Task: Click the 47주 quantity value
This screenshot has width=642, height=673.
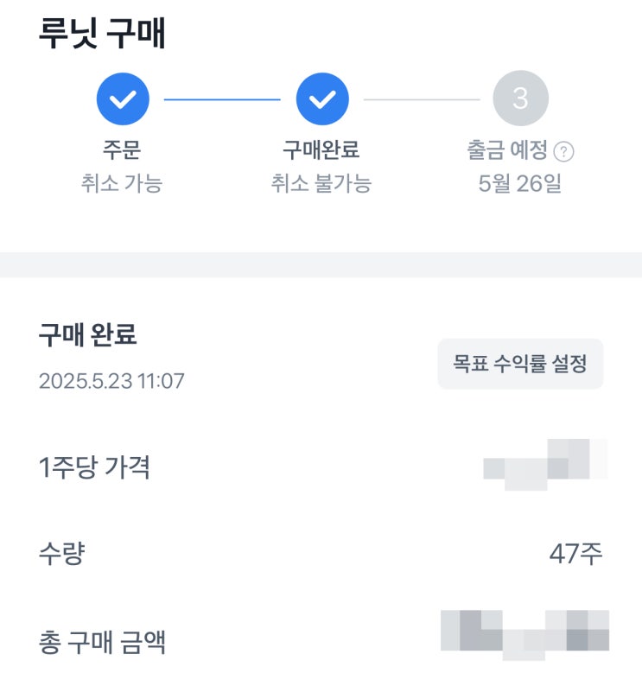Action: [575, 554]
